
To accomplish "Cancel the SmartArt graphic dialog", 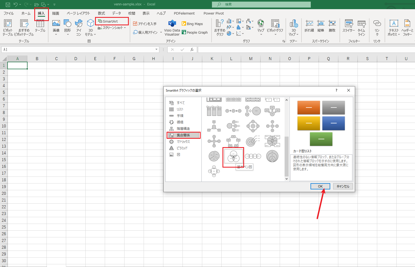I will [343, 186].
